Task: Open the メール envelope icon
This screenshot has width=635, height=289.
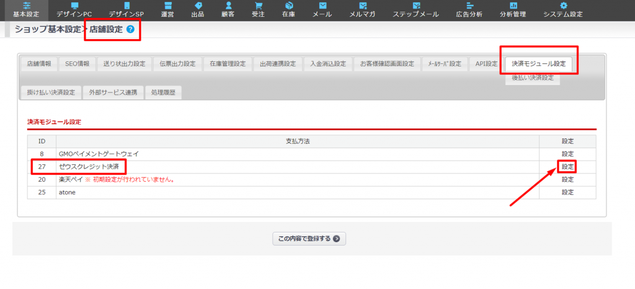Action: [x=322, y=6]
